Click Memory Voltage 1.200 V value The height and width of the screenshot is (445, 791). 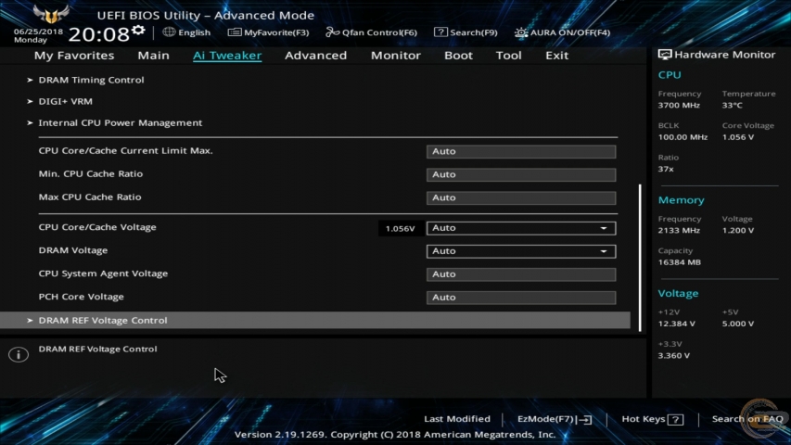click(x=738, y=231)
